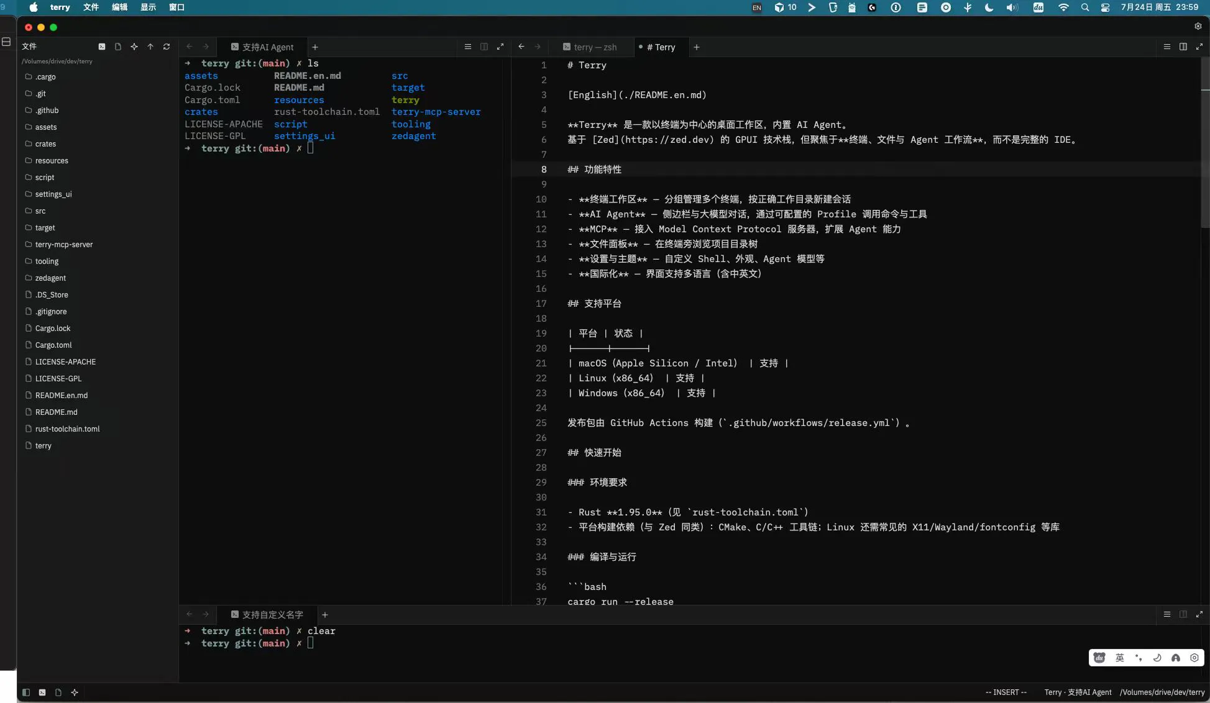Select the 支持自定义名字 terminal tab
1210x703 pixels.
click(x=267, y=615)
